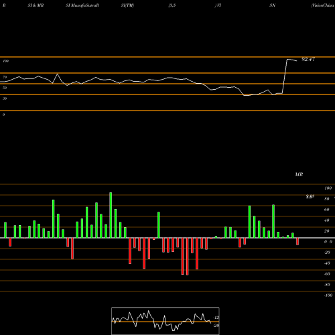Open the small boxed line chart thumbnail
Screen dimensions: 335x335
[x=165, y=321]
